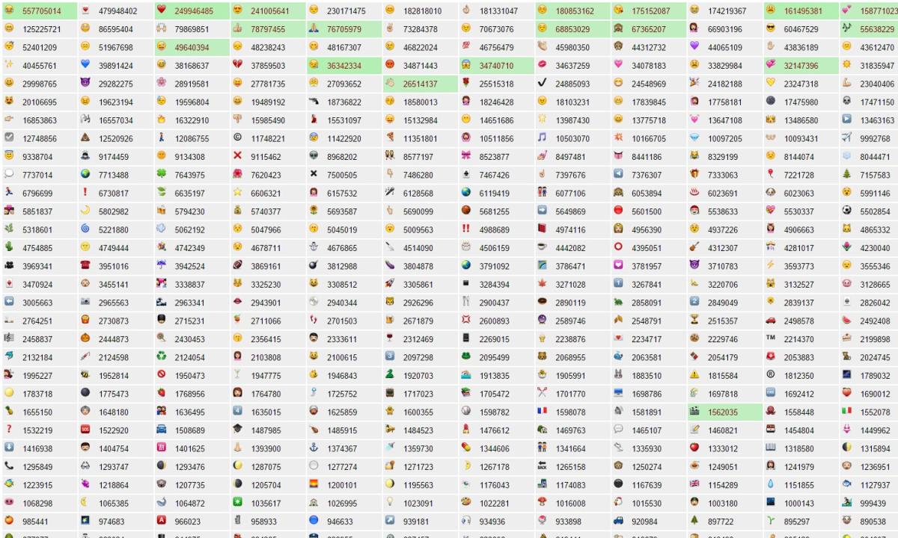Click the sun emoji beside 31835947
This screenshot has width=898, height=538.
click(x=847, y=65)
